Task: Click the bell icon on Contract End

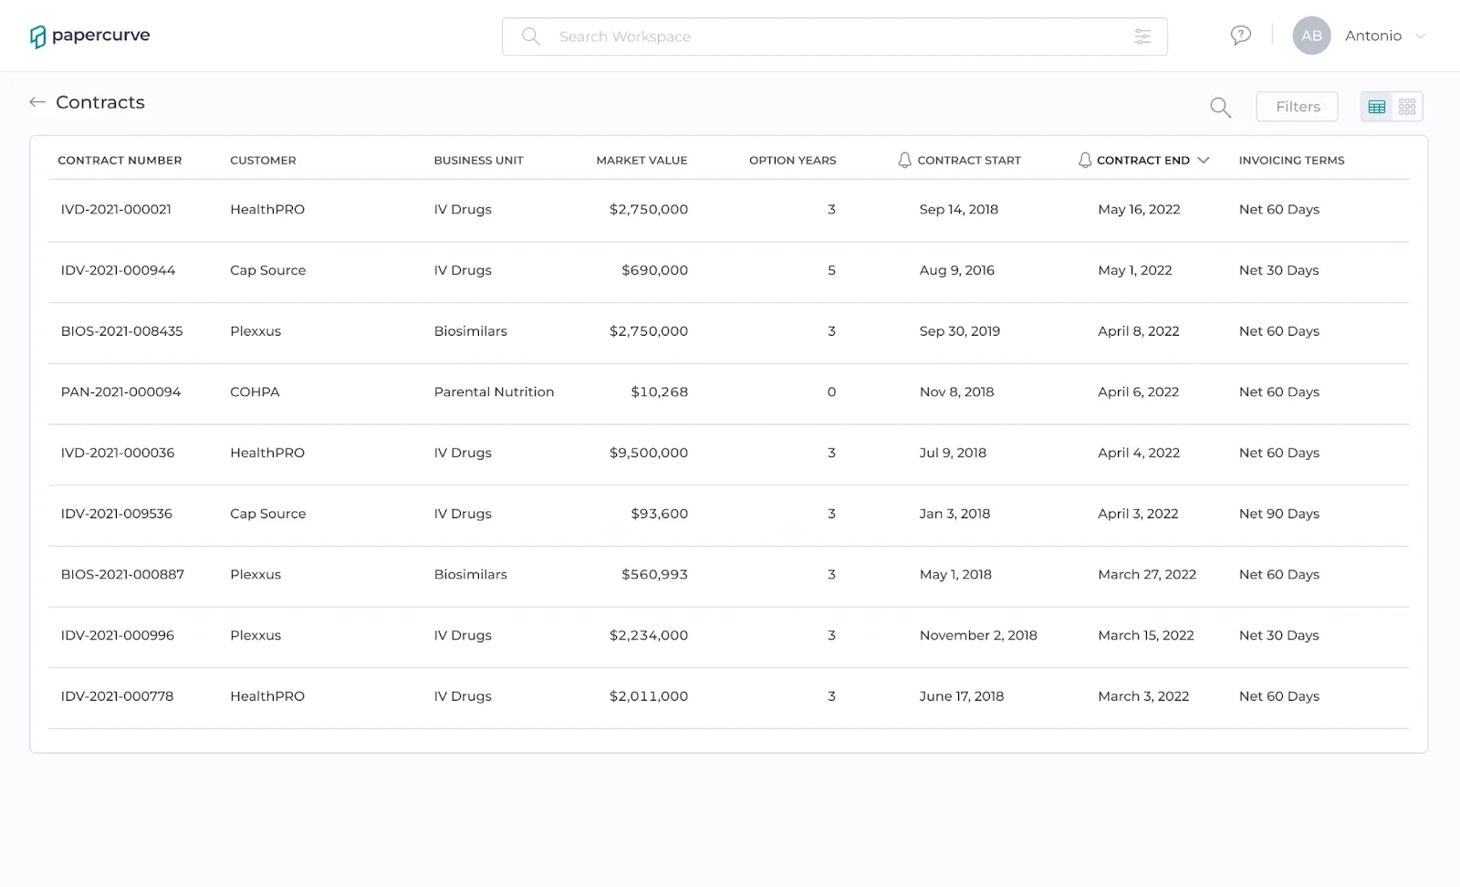Action: tap(1084, 160)
